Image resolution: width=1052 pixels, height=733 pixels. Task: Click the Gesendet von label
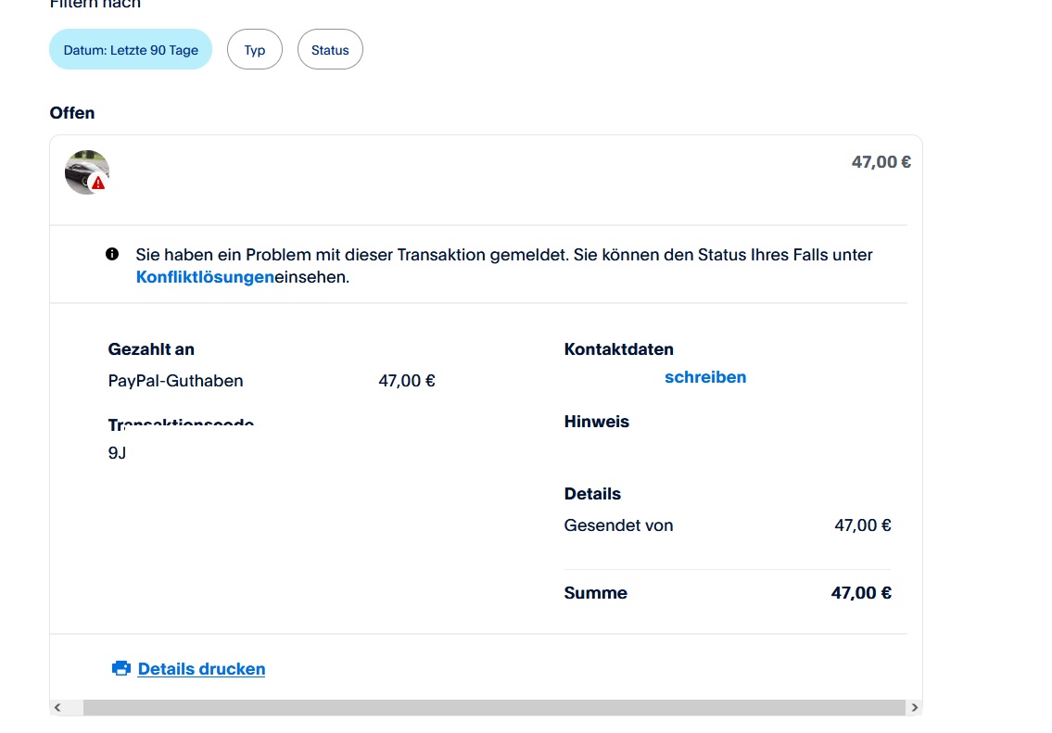click(x=618, y=525)
